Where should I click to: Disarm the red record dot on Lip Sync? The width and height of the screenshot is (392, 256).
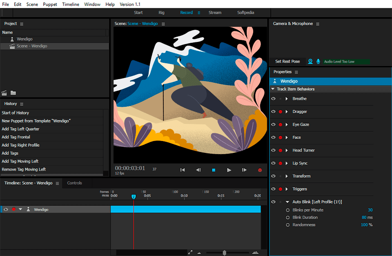click(281, 163)
